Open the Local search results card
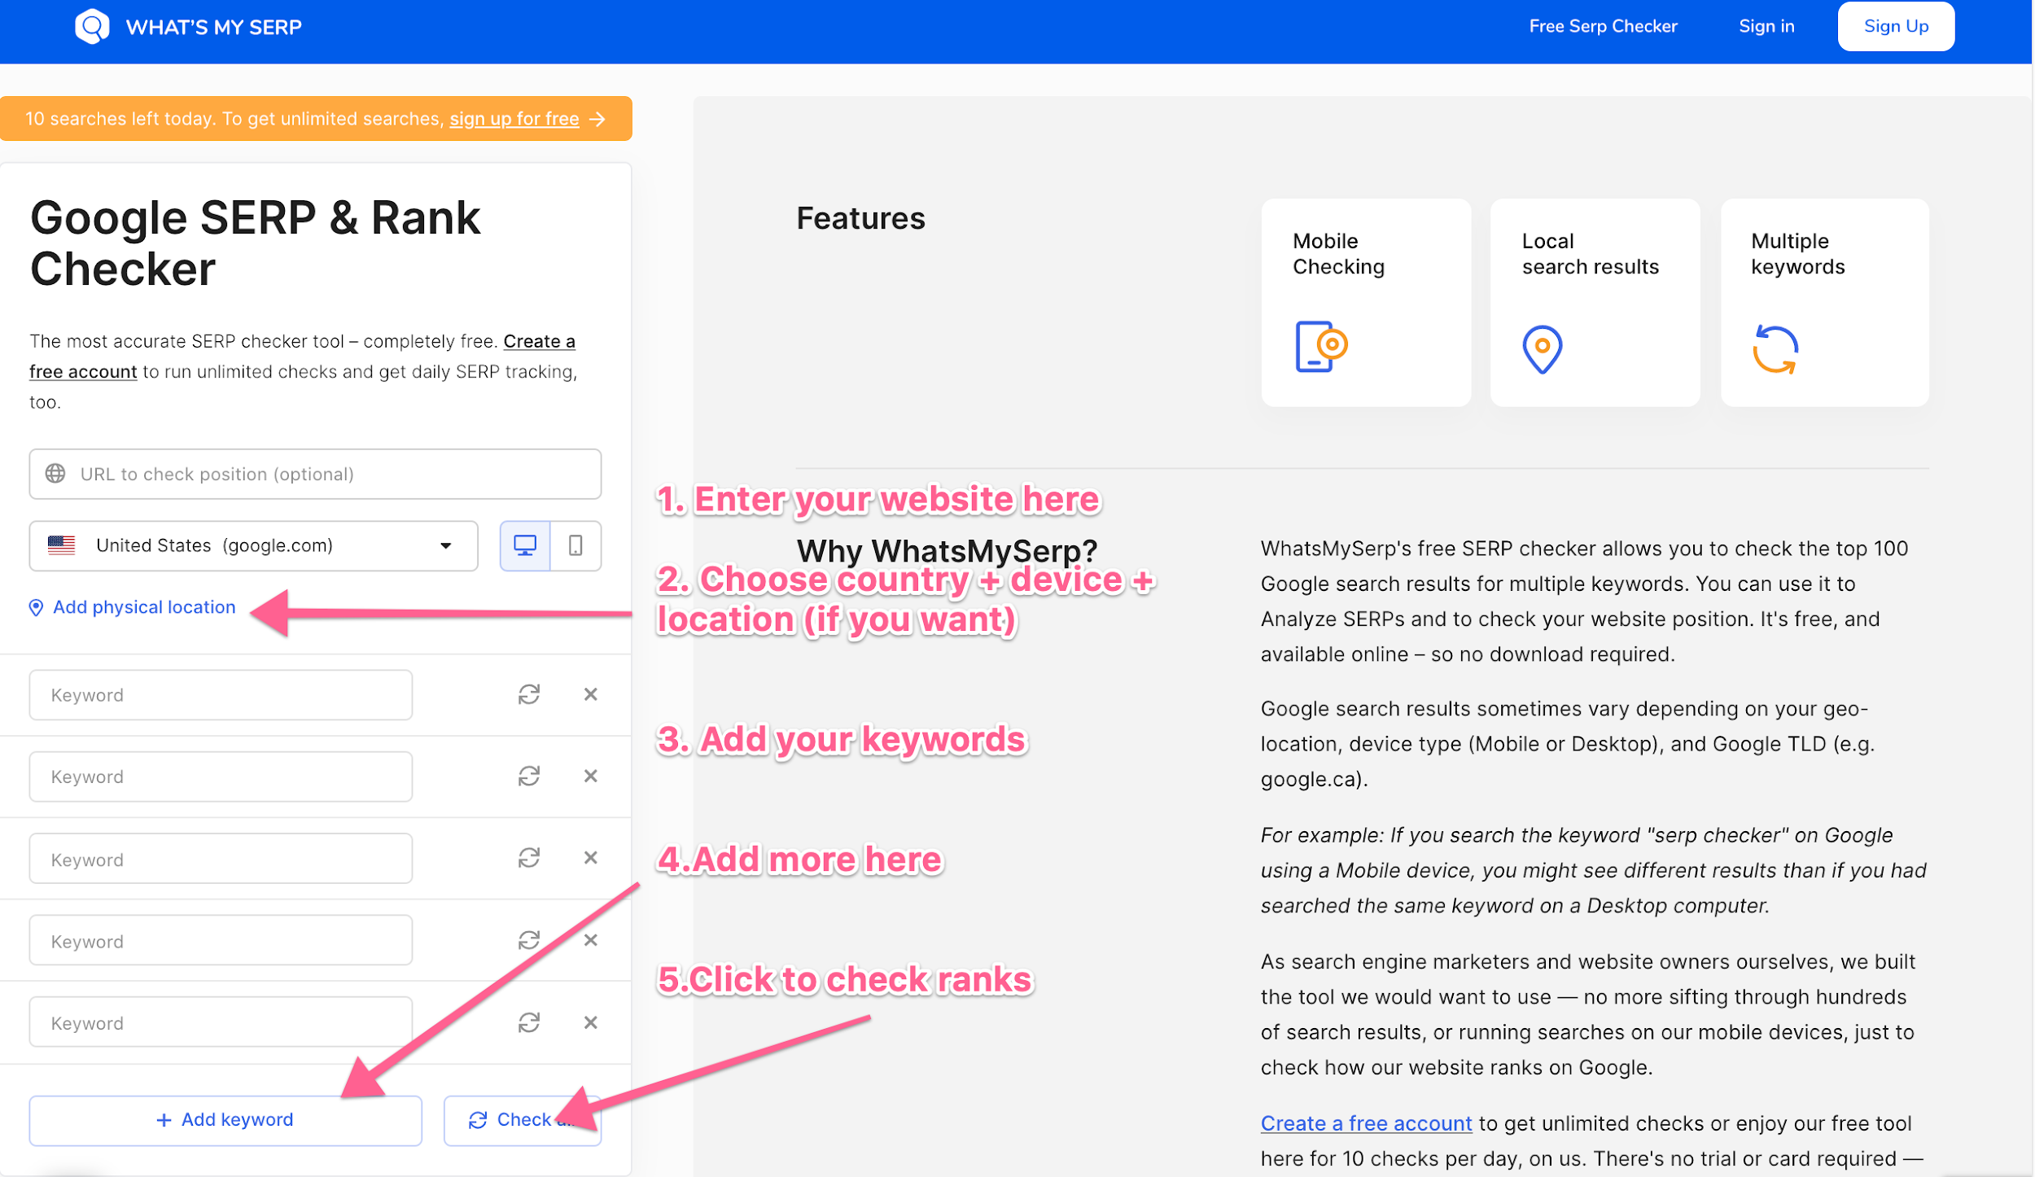This screenshot has width=2035, height=1177. tap(1595, 303)
